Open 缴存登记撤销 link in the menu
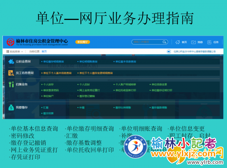The height and width of the screenshot is (168, 227). click(x=87, y=96)
